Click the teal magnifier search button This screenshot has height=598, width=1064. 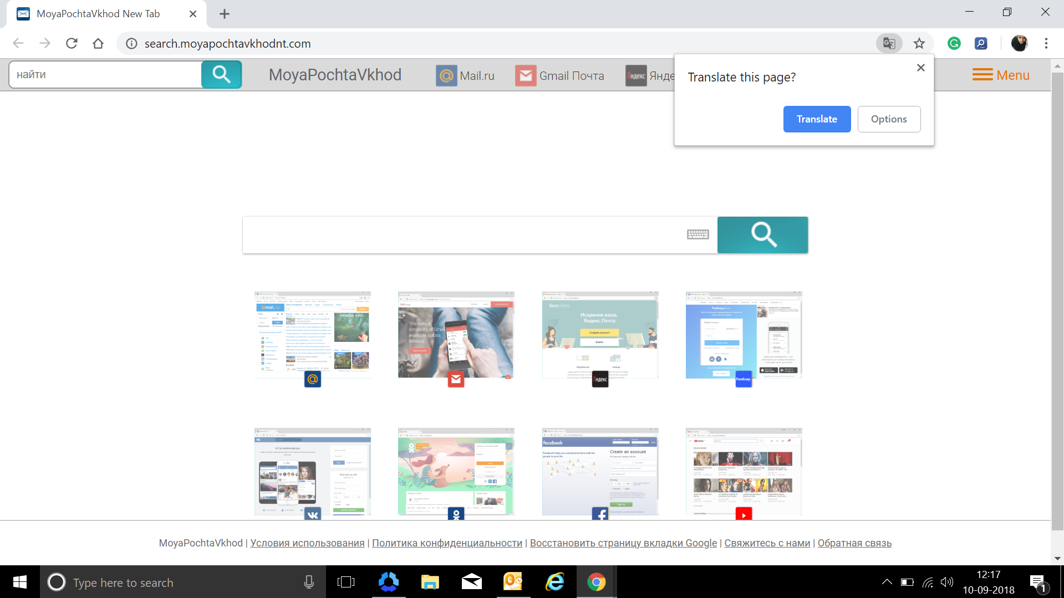click(762, 234)
